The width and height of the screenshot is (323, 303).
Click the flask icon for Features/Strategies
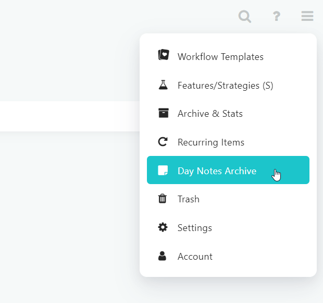(x=163, y=85)
